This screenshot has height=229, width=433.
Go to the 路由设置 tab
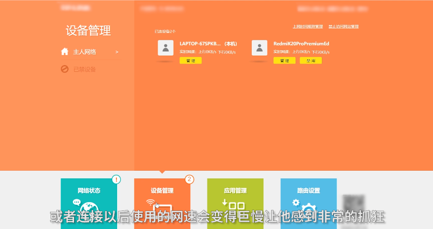tap(309, 191)
